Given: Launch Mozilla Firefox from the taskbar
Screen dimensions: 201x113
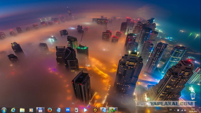Looking at the screenshot, I should coord(50,110).
